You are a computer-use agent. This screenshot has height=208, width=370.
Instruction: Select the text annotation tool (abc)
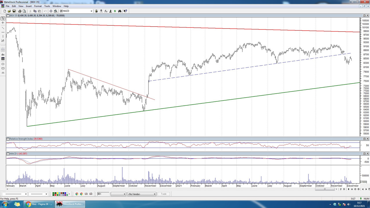3,55
